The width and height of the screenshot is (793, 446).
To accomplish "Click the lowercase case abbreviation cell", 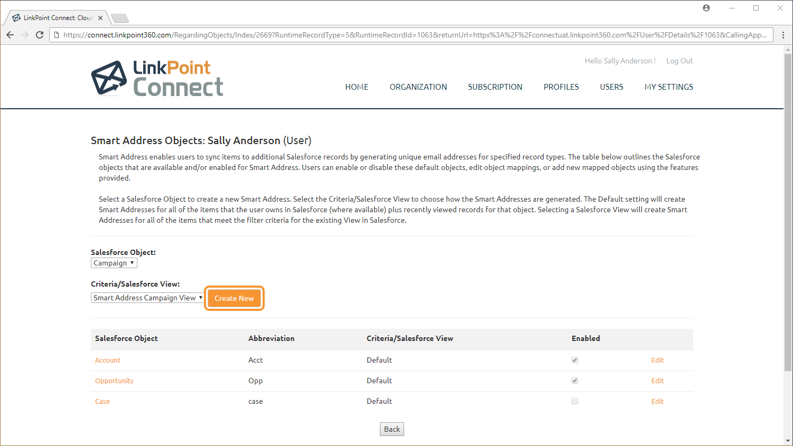I will 256,401.
